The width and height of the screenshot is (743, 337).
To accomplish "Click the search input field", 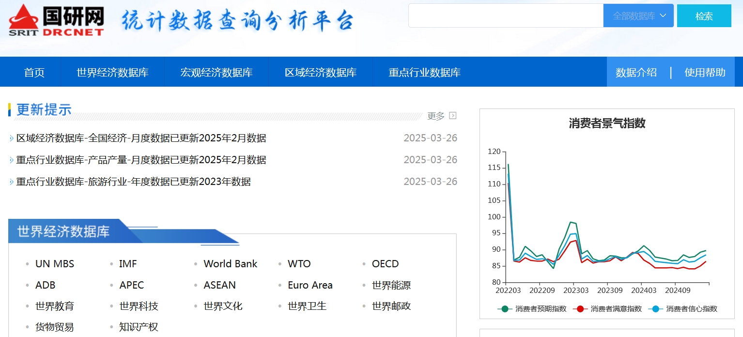I will (506, 16).
